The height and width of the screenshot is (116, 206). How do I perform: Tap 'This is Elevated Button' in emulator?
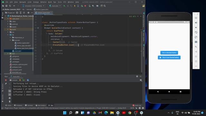169,53
